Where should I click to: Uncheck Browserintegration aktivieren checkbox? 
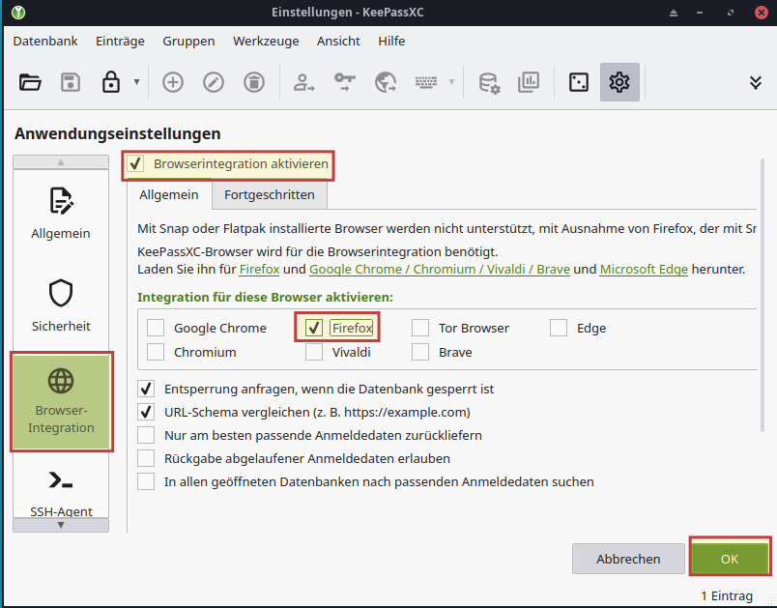tap(136, 164)
